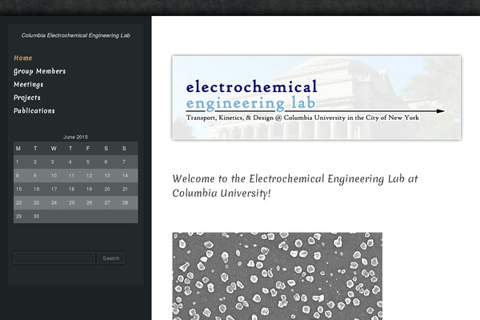Select calendar date 30
Screen dimensions: 480x320
[x=36, y=217]
